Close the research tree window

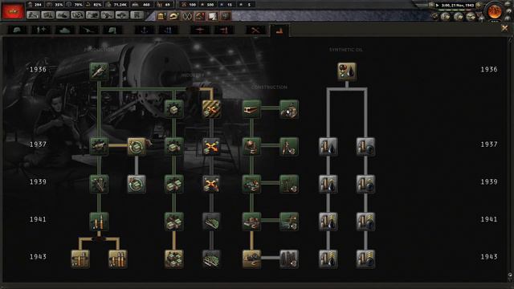pyautogui.click(x=504, y=29)
